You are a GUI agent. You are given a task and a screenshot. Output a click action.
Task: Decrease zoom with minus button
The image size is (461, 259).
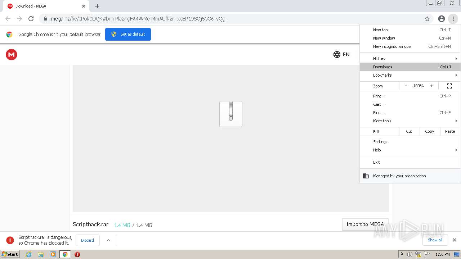pyautogui.click(x=406, y=86)
